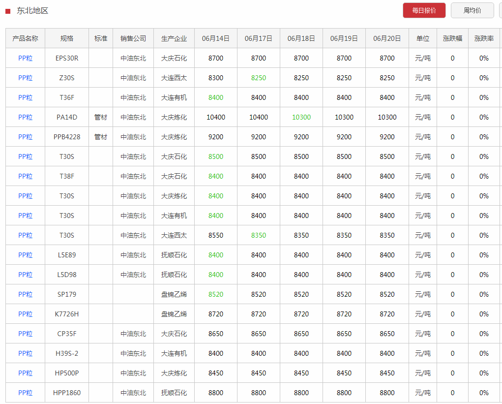The height and width of the screenshot is (404, 502).
Task: Click the green 8350 price in 大连西太 T30S row
Action: click(259, 235)
